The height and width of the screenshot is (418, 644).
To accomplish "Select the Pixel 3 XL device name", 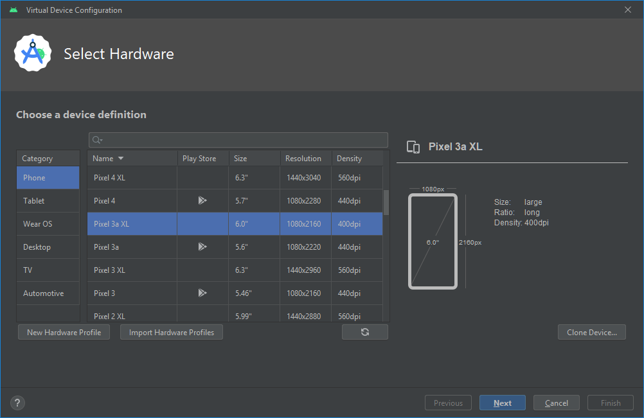I will 109,270.
